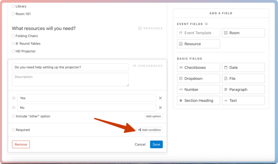This screenshot has height=164, width=278.
Task: Enable the Include "other" option checkbox
Action: (x=13, y=116)
